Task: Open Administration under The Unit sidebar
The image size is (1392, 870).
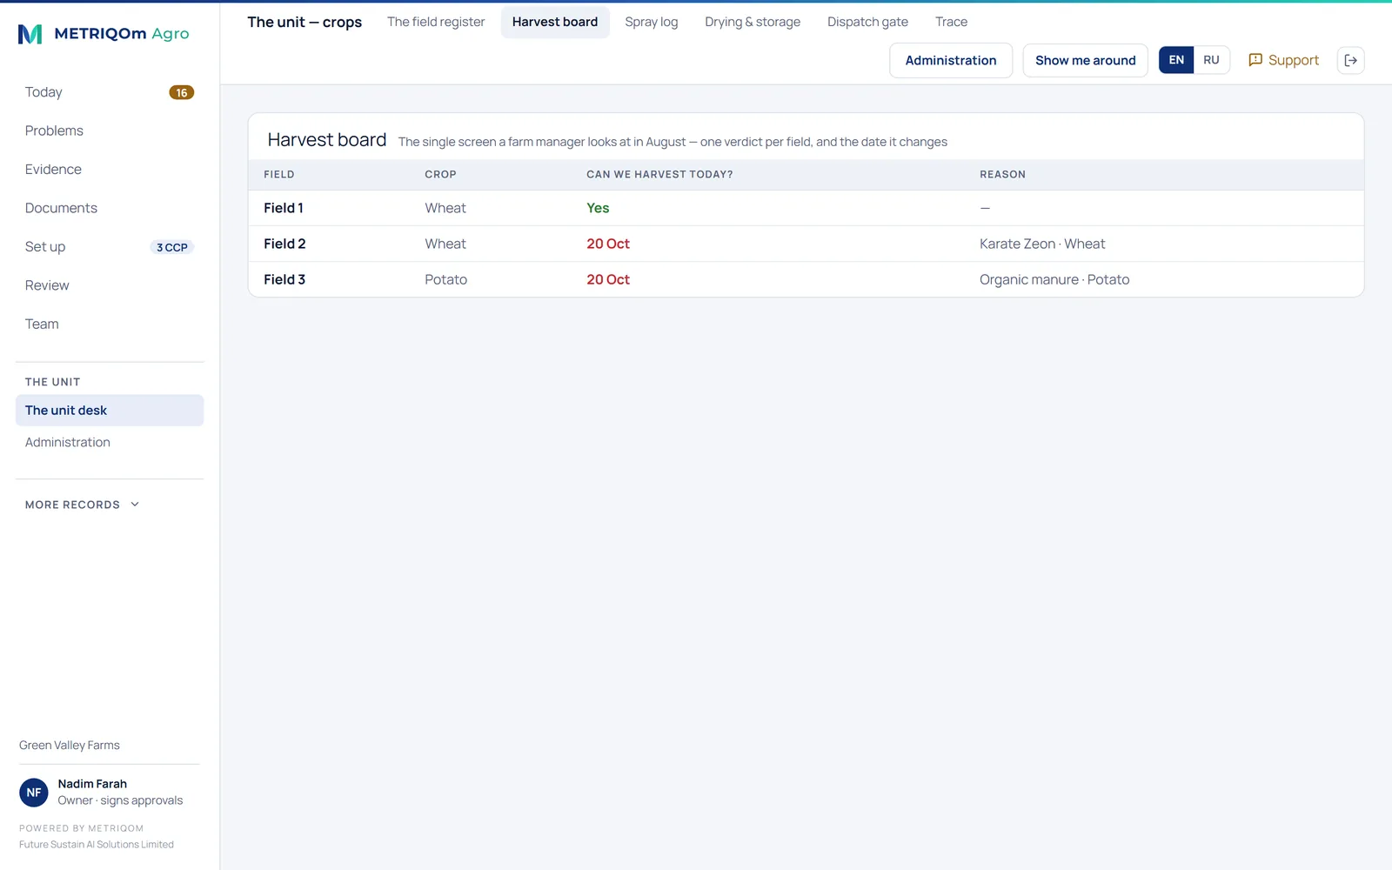Action: click(110, 442)
